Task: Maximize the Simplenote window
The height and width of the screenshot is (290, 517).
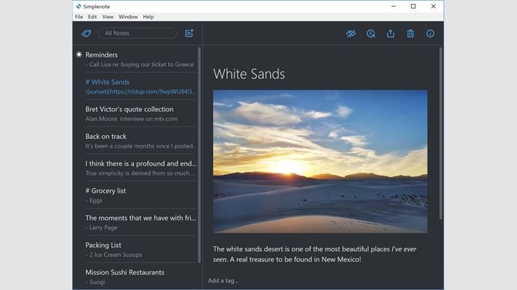Action: 413,6
